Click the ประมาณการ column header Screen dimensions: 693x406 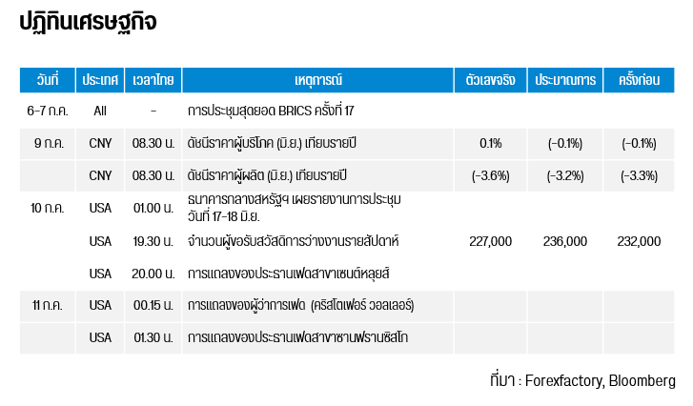[565, 80]
